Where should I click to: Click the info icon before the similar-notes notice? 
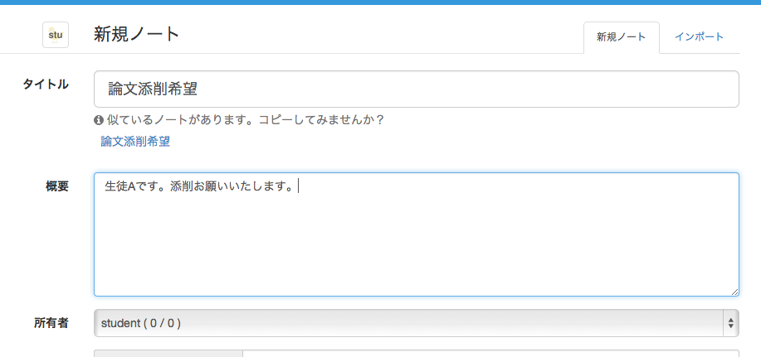pyautogui.click(x=99, y=120)
